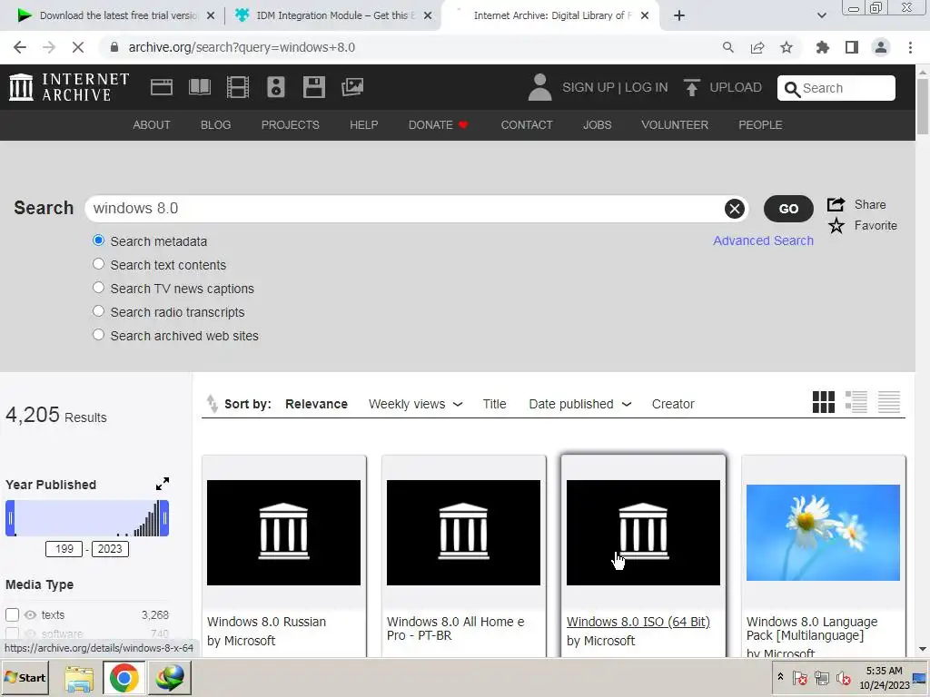Open the Advanced Search link

[x=763, y=241]
